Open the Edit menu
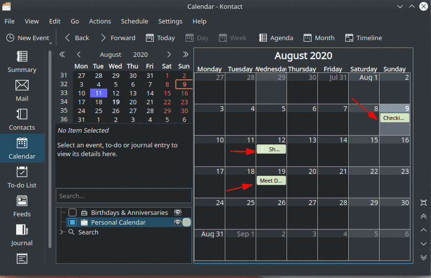This screenshot has height=278, width=431. pos(55,22)
